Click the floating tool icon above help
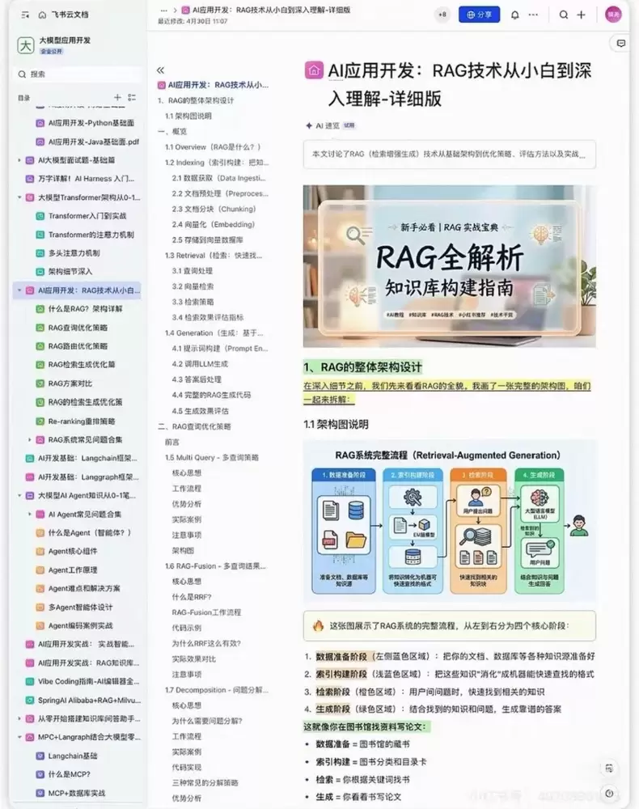639x809 pixels. (x=609, y=769)
